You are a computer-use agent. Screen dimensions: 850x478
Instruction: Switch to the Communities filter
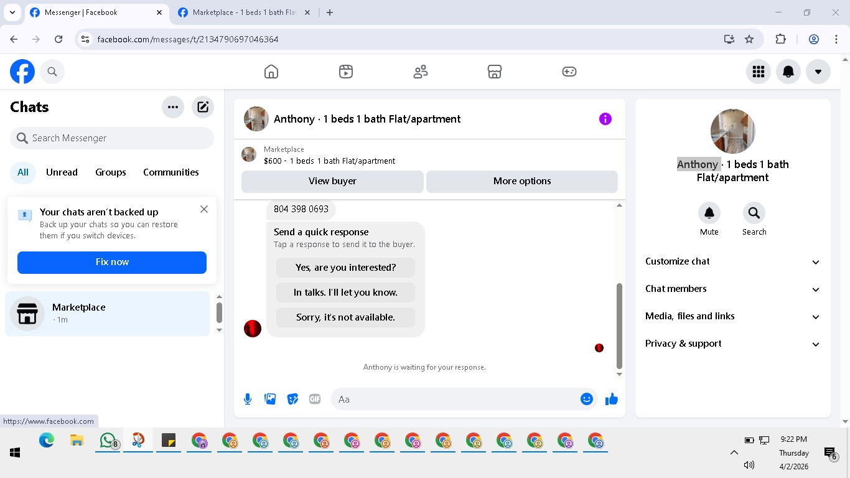click(x=171, y=172)
